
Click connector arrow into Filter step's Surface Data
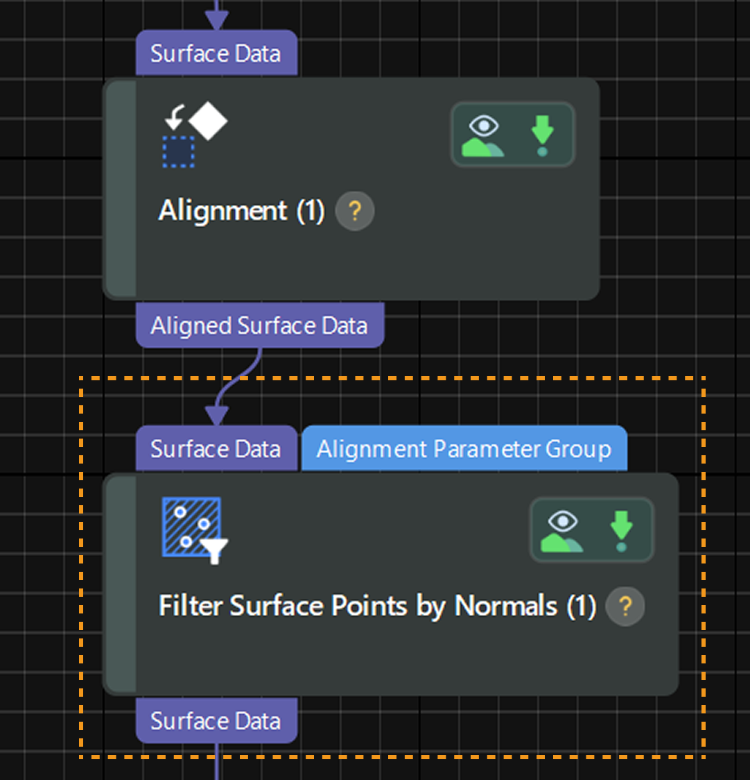coord(217,414)
